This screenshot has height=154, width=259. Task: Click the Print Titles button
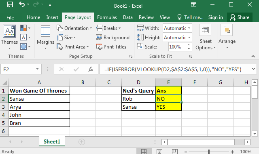111,47
